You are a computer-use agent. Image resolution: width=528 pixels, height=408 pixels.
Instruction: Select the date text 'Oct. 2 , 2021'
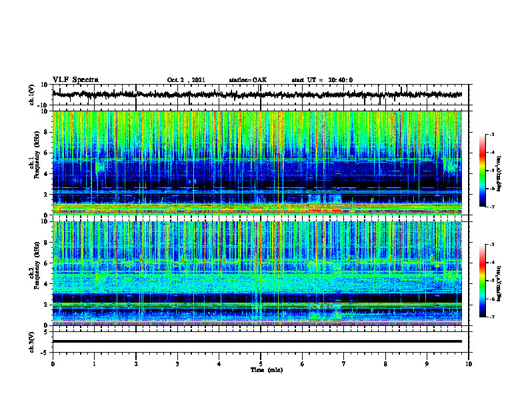pos(186,80)
